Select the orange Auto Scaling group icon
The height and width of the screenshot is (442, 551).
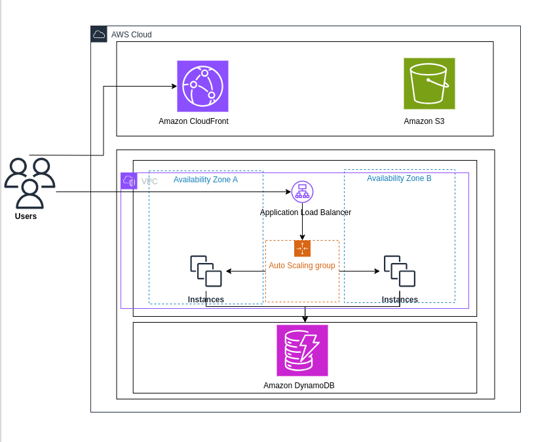pyautogui.click(x=302, y=249)
